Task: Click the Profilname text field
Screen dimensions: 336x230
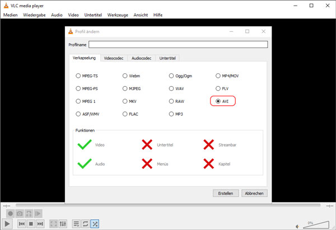Action: [x=178, y=45]
